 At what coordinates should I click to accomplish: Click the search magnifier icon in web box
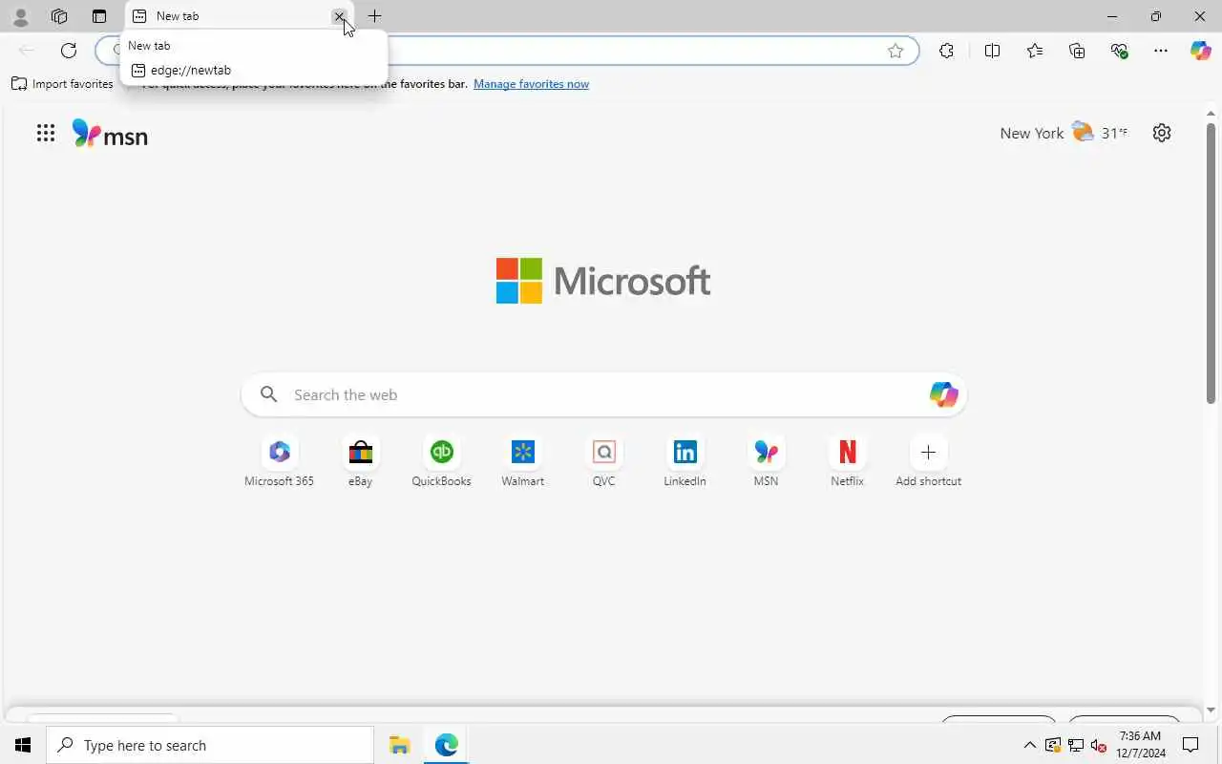pos(269,394)
